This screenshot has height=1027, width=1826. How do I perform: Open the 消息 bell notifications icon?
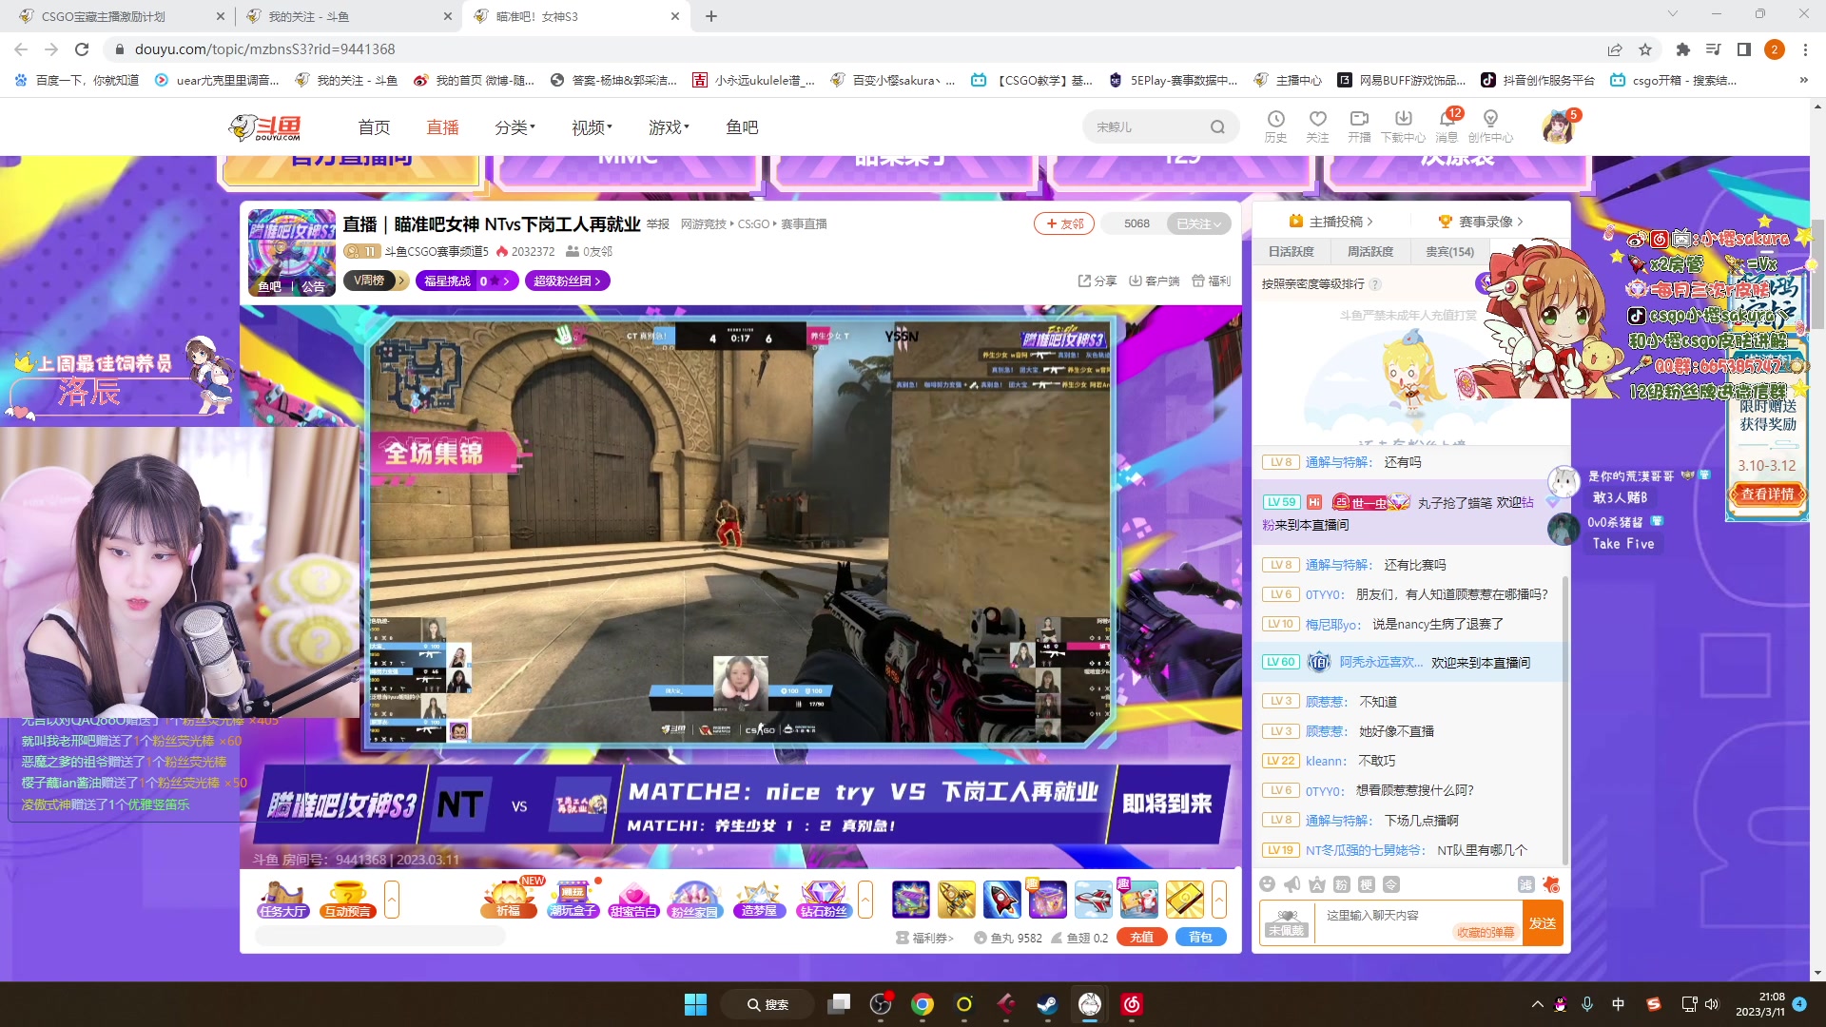(1447, 126)
